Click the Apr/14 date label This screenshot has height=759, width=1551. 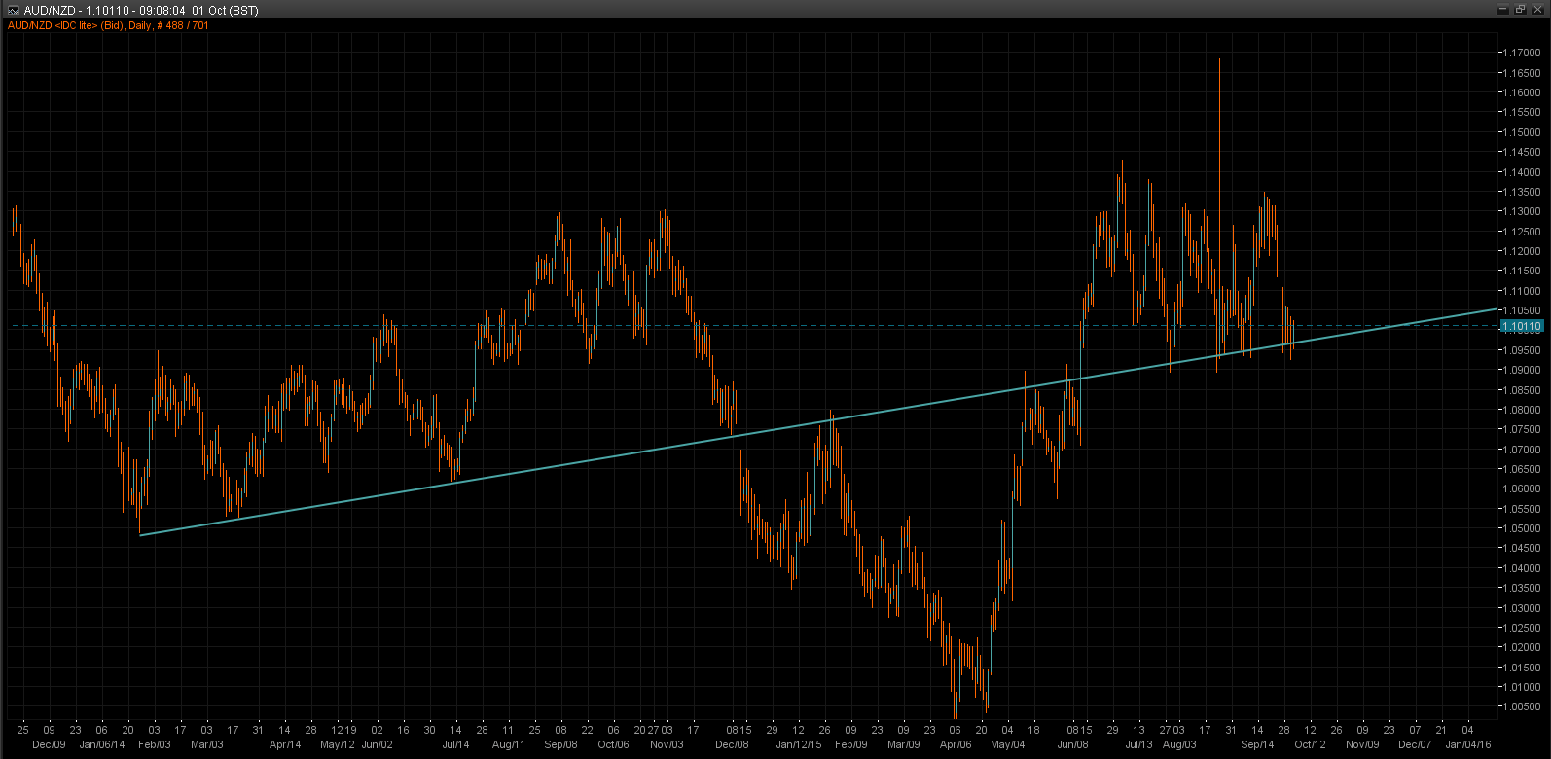(285, 744)
